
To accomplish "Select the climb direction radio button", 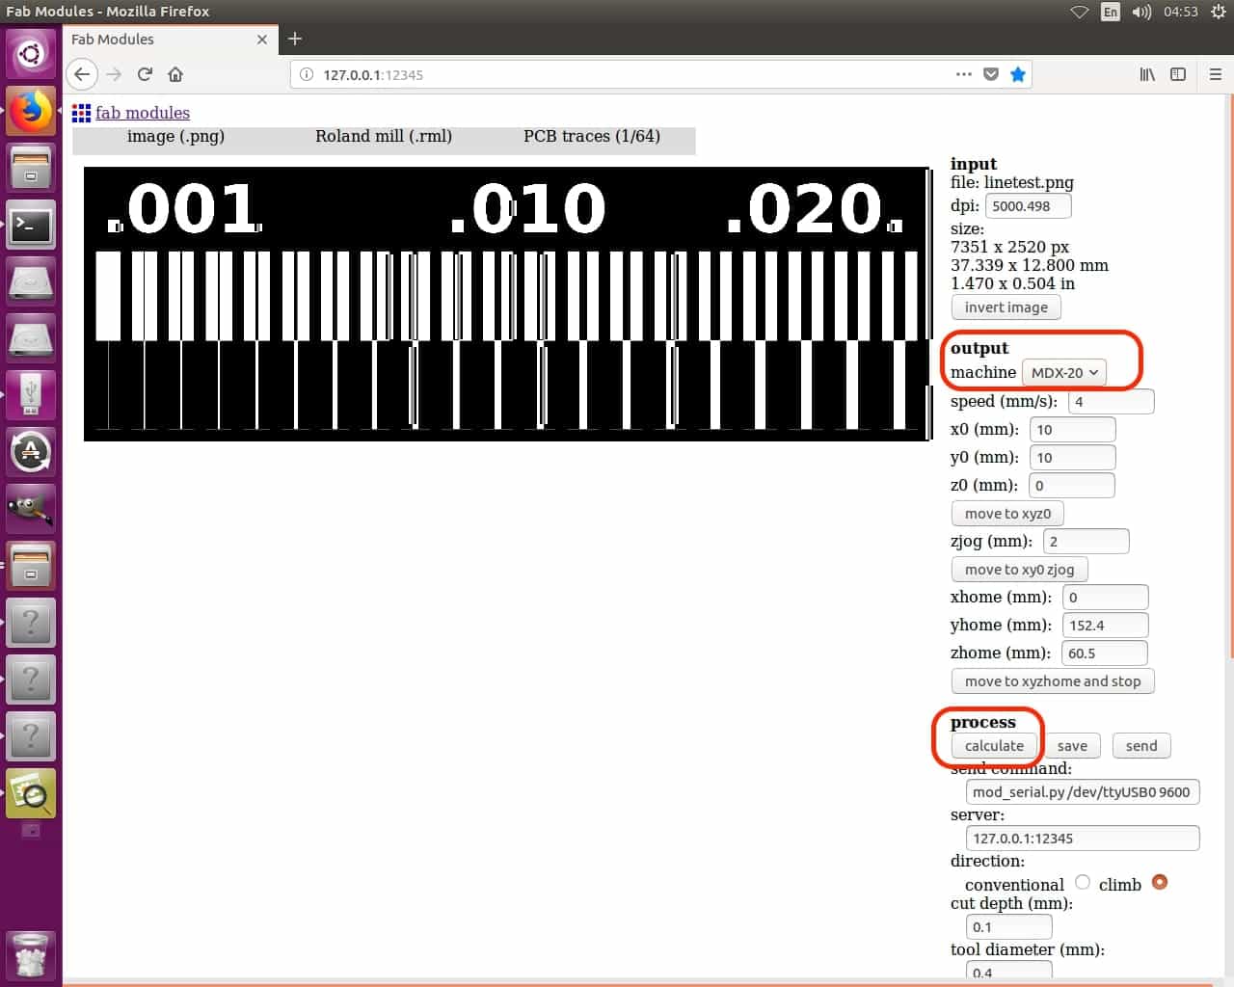I will [x=1160, y=882].
